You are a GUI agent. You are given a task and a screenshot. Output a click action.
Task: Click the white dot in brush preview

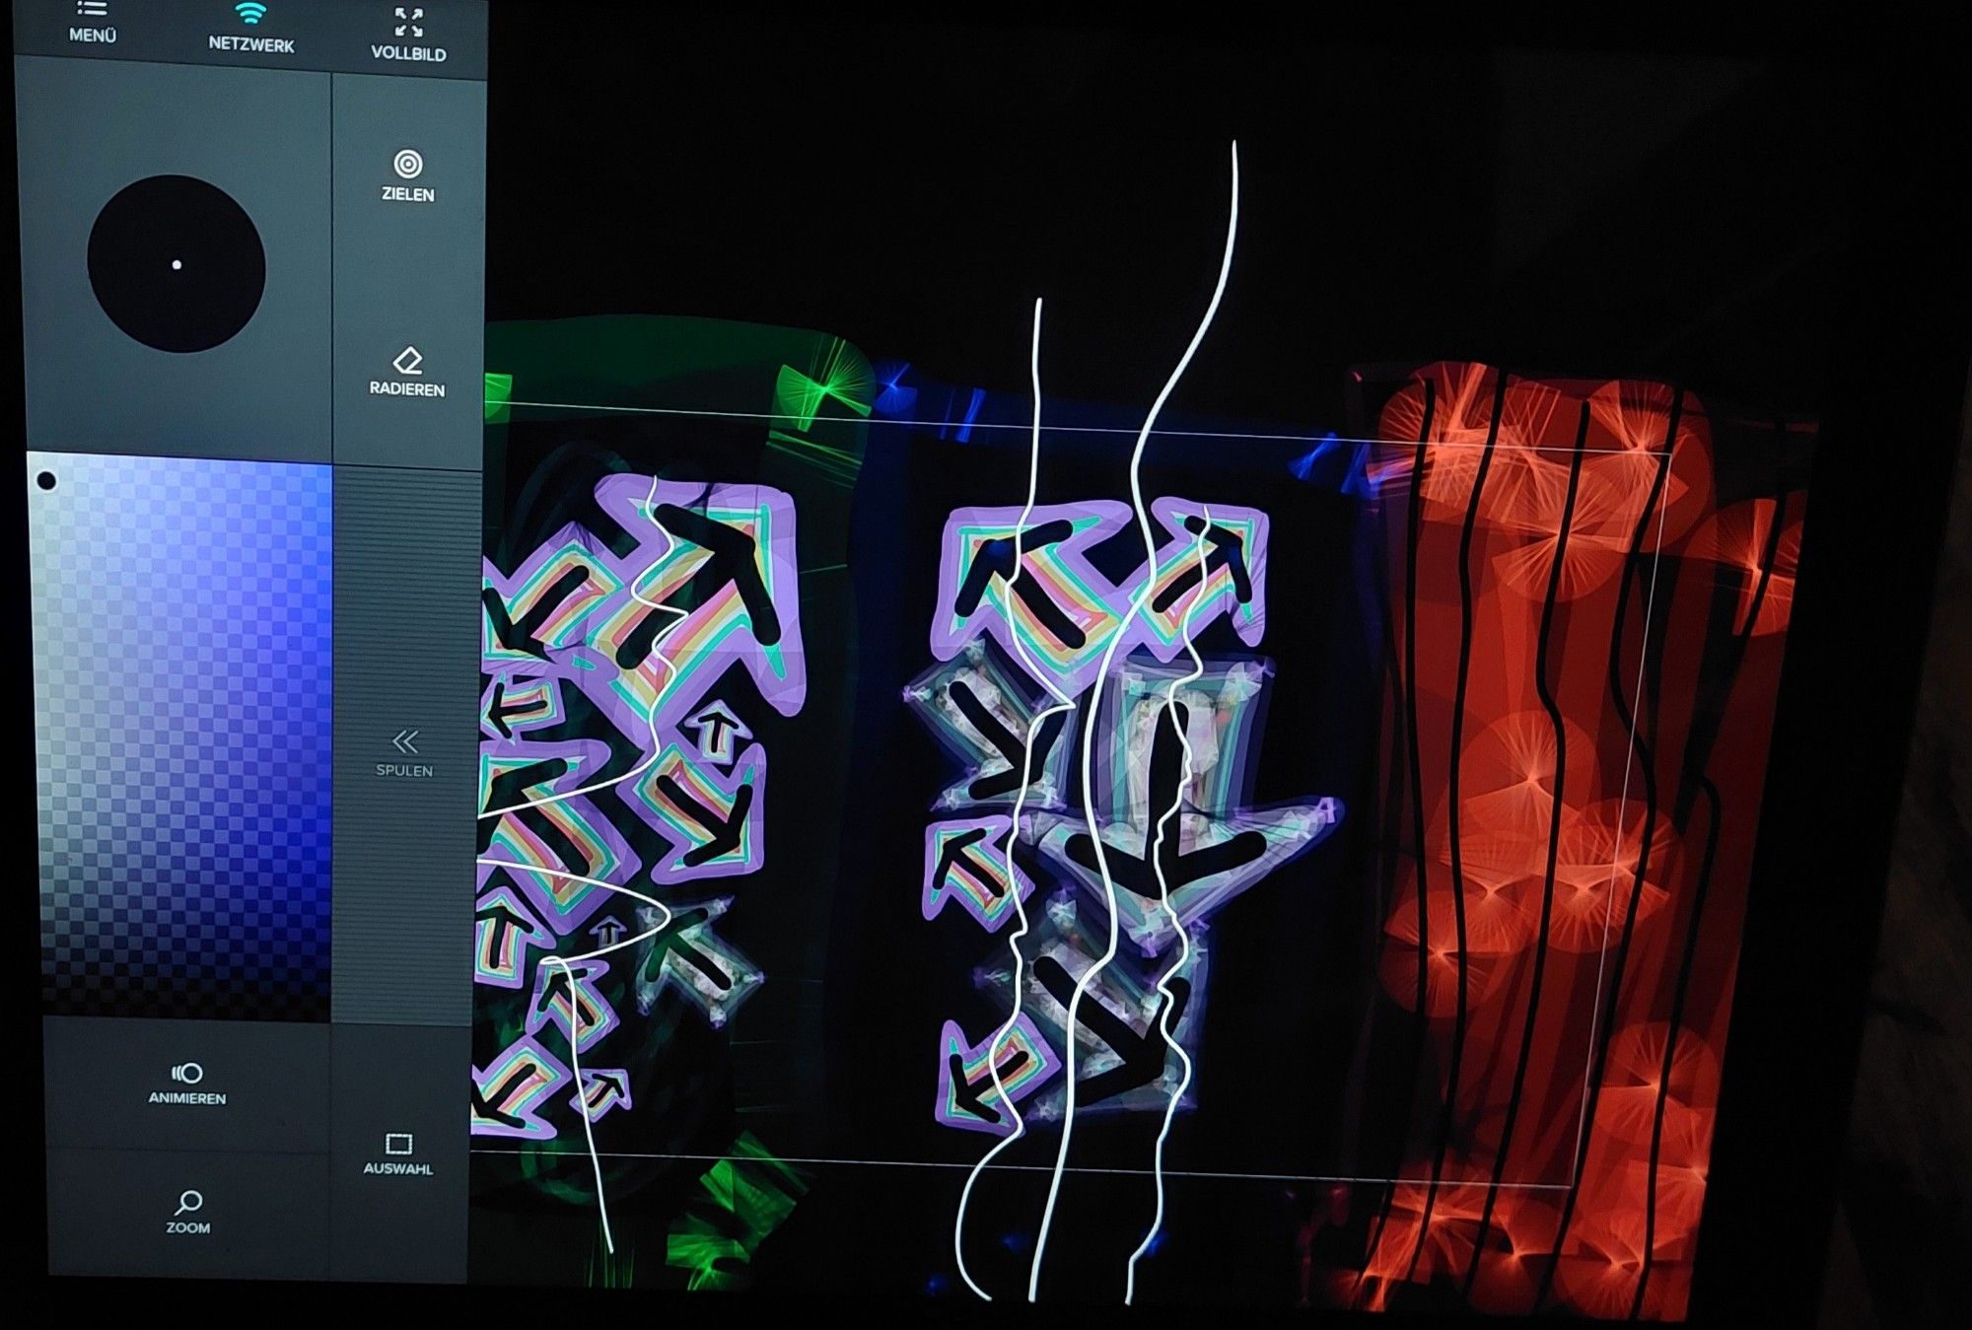[176, 264]
